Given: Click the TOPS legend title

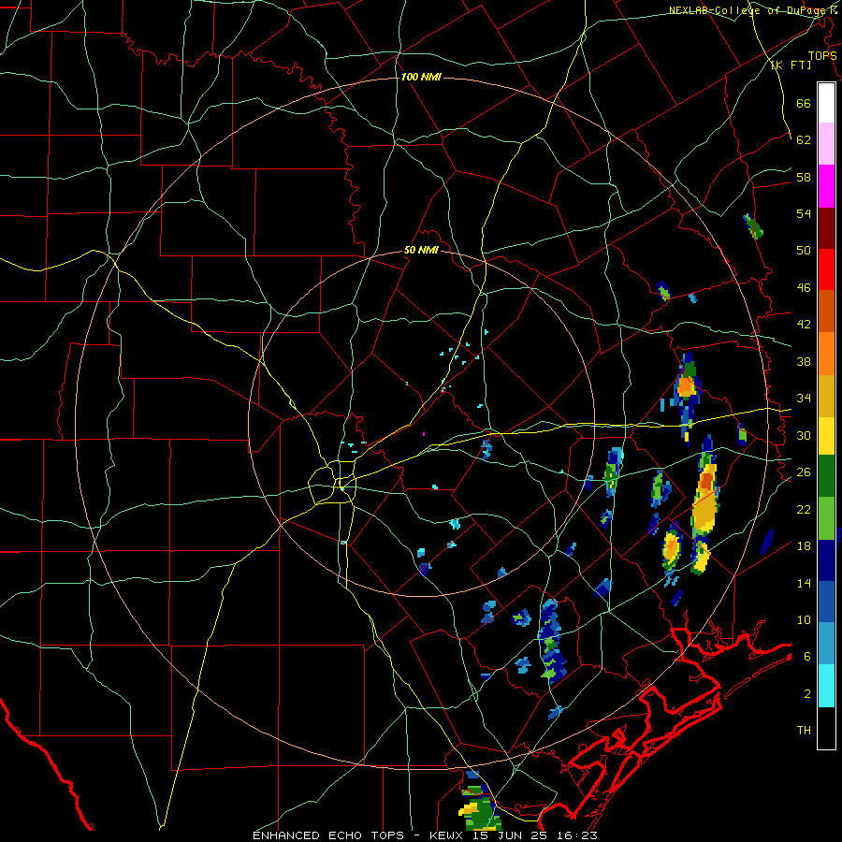Looking at the screenshot, I should 822,56.
